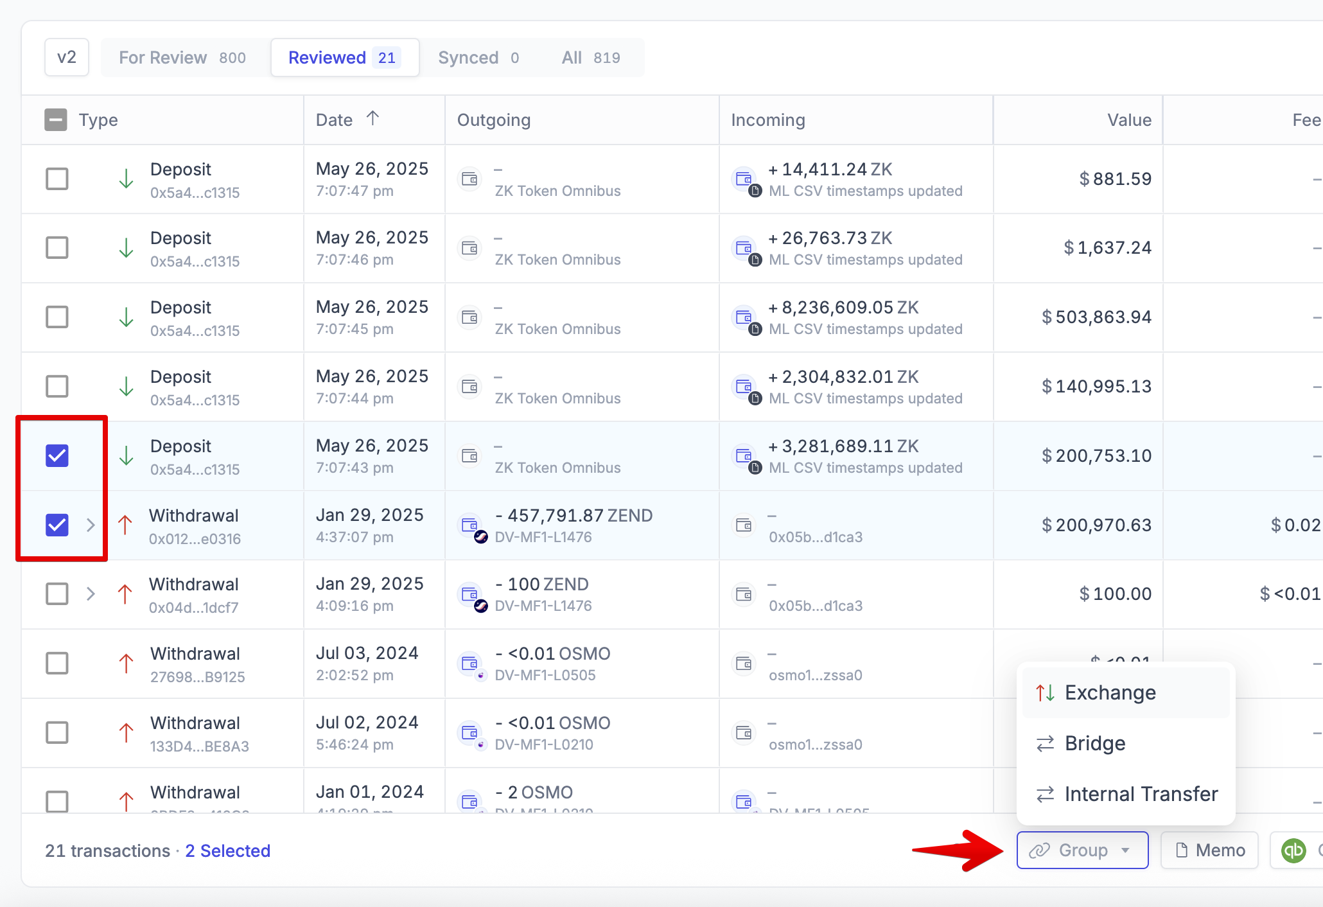
Task: Switch to the For Review tab
Action: click(x=182, y=58)
